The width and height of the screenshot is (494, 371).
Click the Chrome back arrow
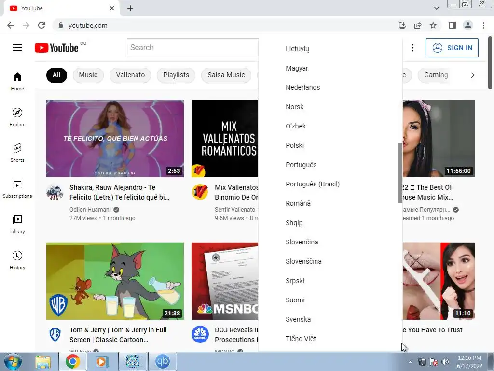tap(11, 25)
